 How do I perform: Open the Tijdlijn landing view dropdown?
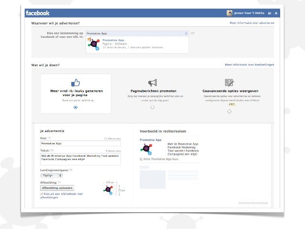coord(52,175)
